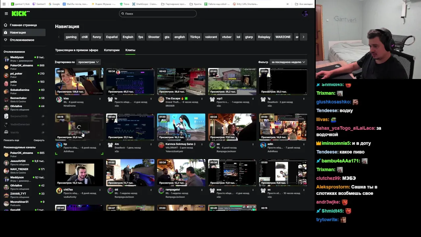Open the hamburger sidebar menu
The width and height of the screenshot is (421, 237).
point(6,13)
